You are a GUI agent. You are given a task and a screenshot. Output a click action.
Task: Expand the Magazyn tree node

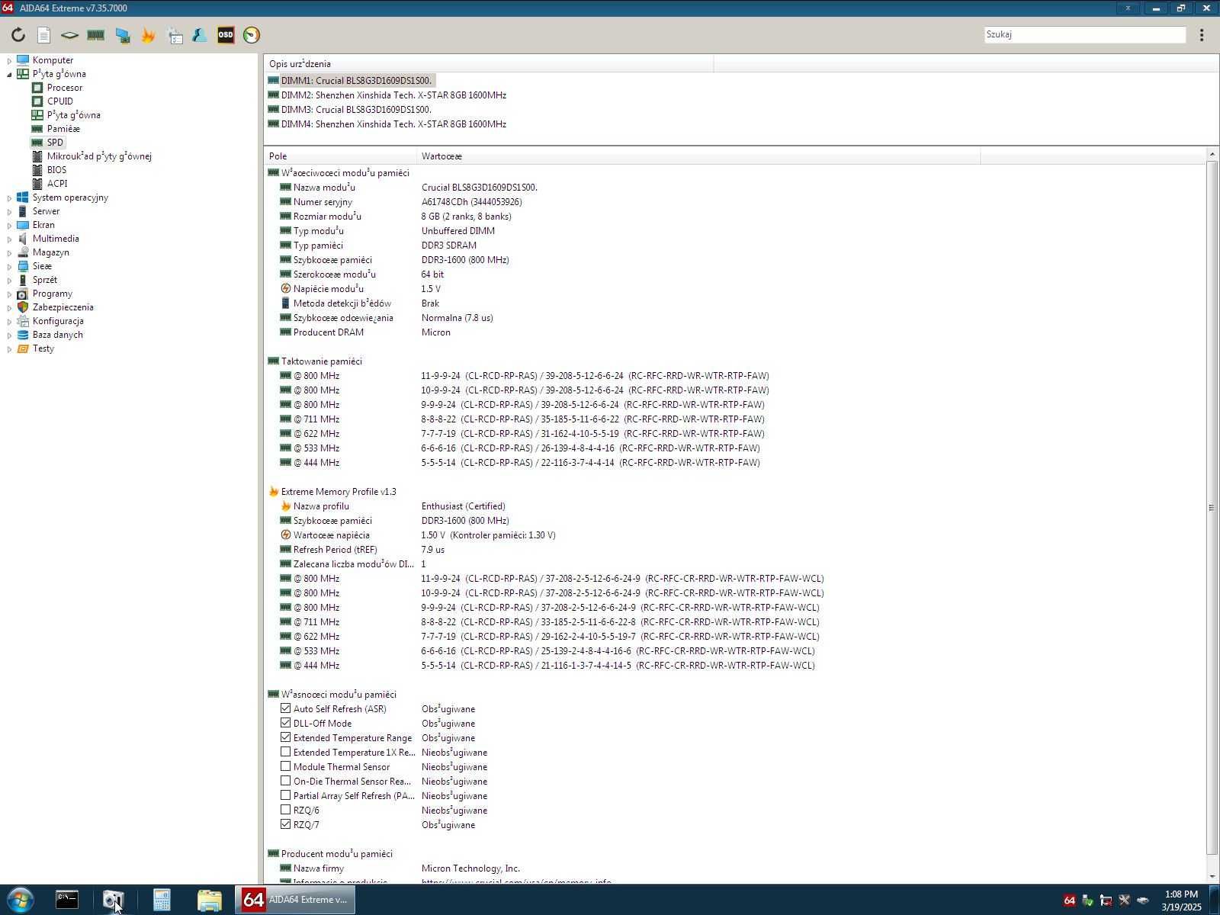click(9, 252)
